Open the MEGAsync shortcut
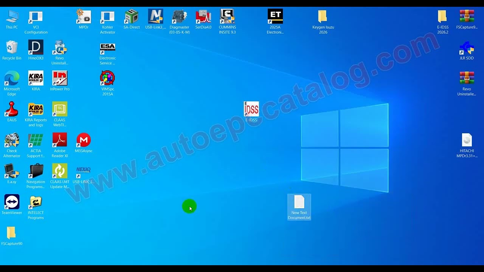This screenshot has width=484, height=272. (x=84, y=143)
